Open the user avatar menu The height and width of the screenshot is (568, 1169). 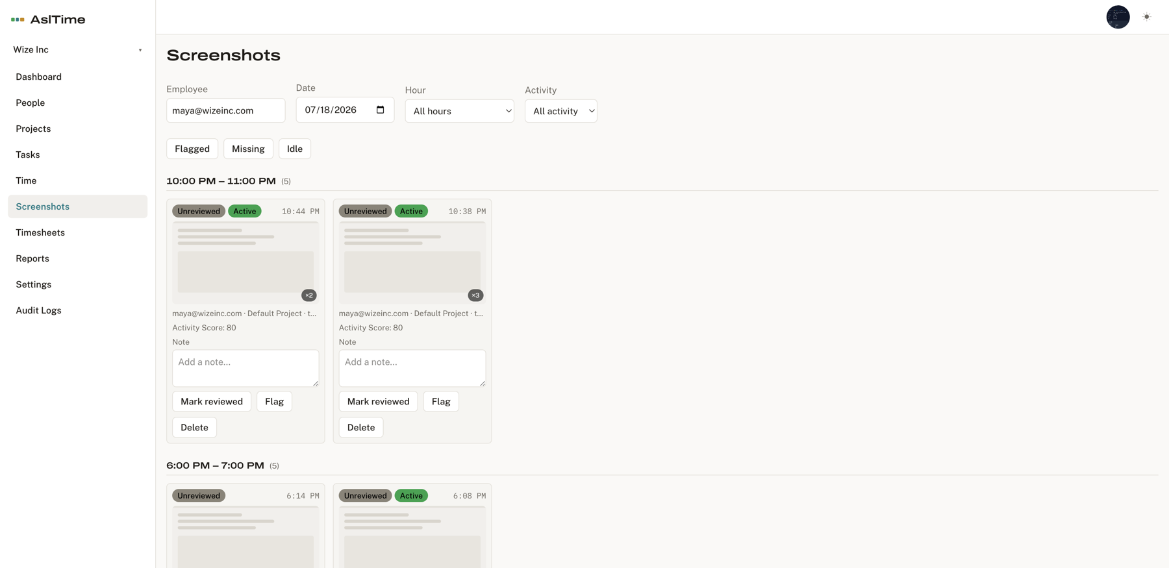coord(1118,17)
